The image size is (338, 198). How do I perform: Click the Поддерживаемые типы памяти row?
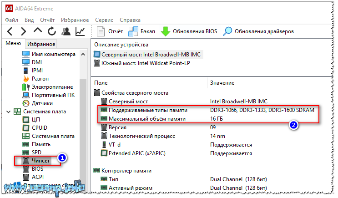[x=207, y=110]
